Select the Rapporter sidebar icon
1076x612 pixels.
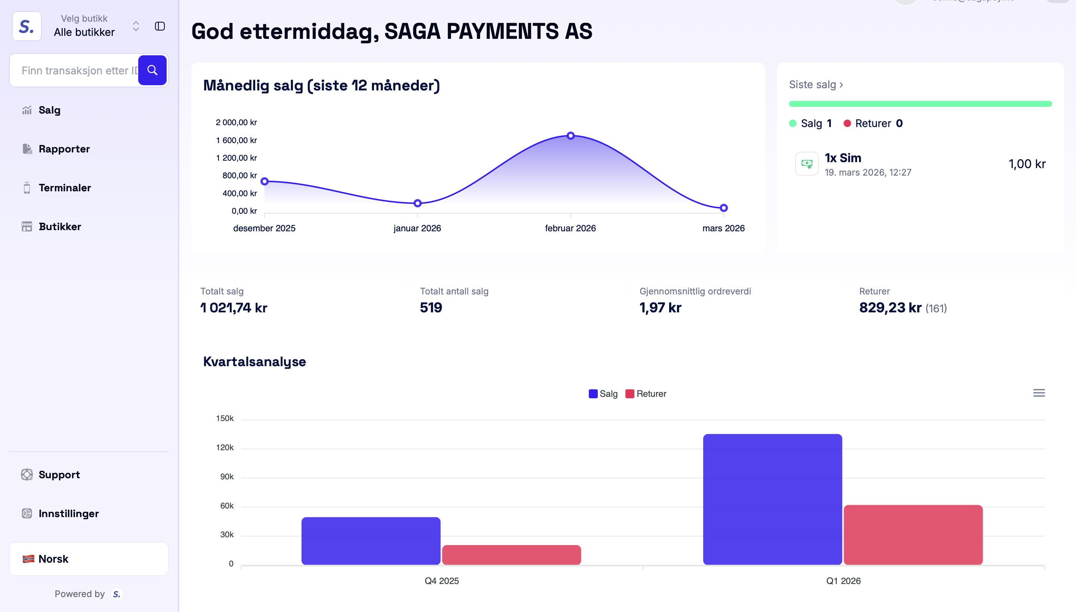pos(27,148)
